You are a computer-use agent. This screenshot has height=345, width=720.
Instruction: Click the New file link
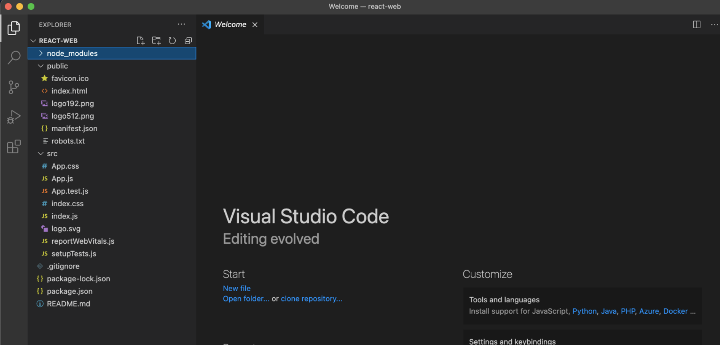coord(237,288)
